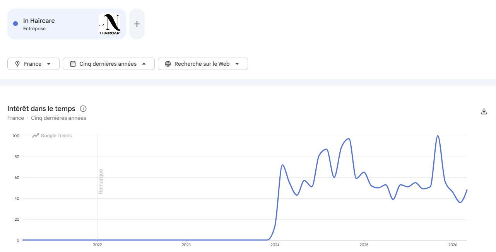Click the In Haircare logo thumbnail
Screen dimensions: 496x252
click(x=109, y=24)
